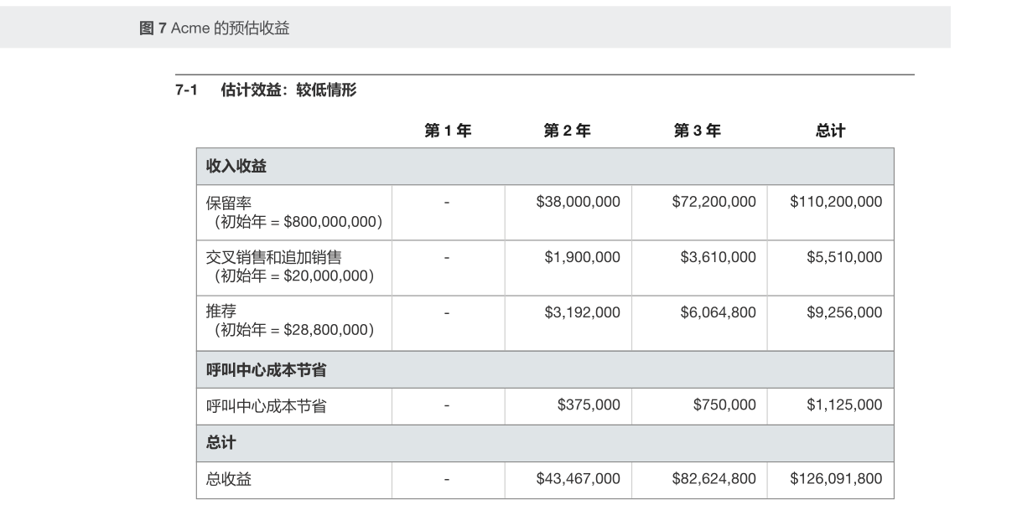Select the "第 3 年" column header
Screen dimensions: 1017x510
tap(698, 130)
